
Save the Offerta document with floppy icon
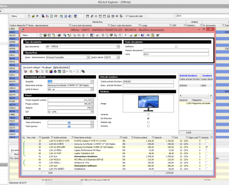tap(45, 35)
